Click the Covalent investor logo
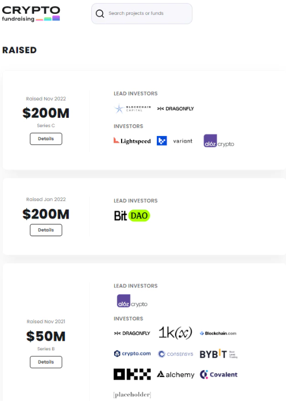 219,375
